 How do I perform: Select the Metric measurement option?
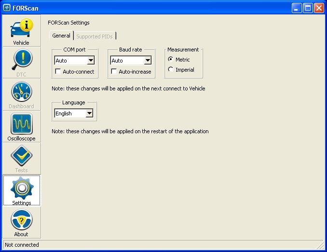click(x=171, y=60)
